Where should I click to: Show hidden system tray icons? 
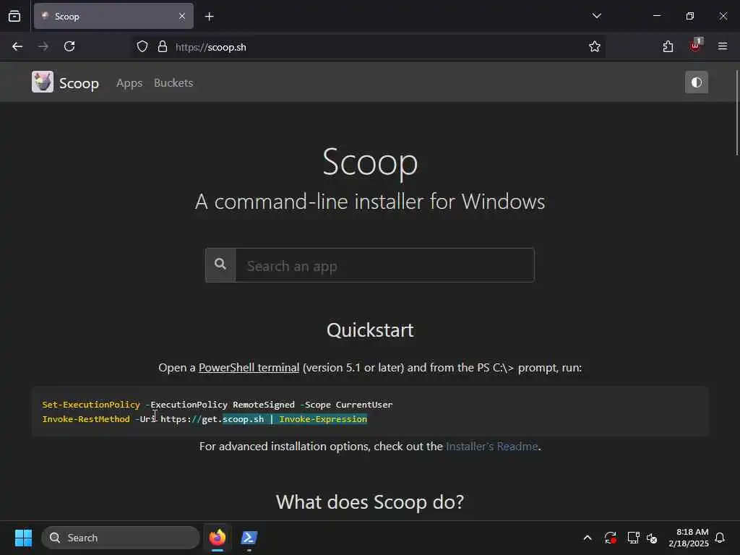coord(588,538)
